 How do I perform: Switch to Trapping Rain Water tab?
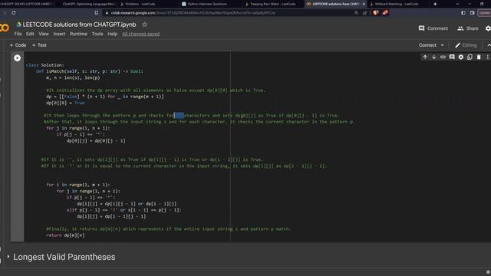click(272, 4)
